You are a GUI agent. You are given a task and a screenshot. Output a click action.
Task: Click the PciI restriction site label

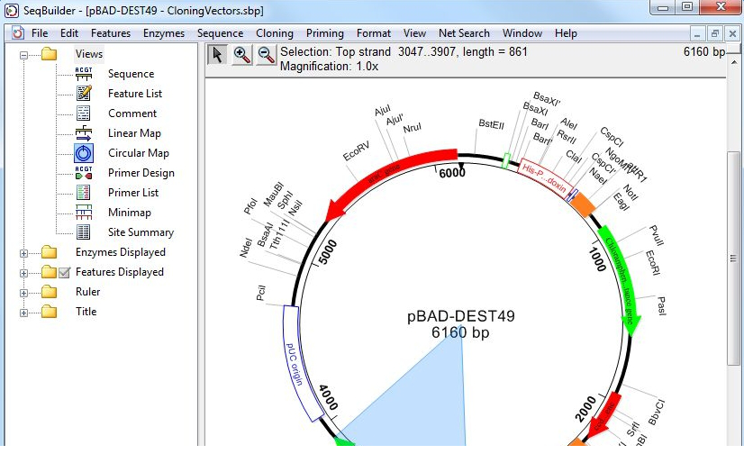(x=261, y=293)
